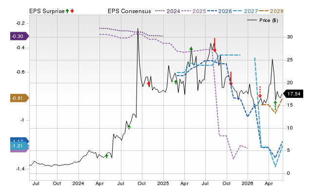Toggle the Price ($) line legend entry
This screenshot has height=186, width=312.
pos(263,20)
